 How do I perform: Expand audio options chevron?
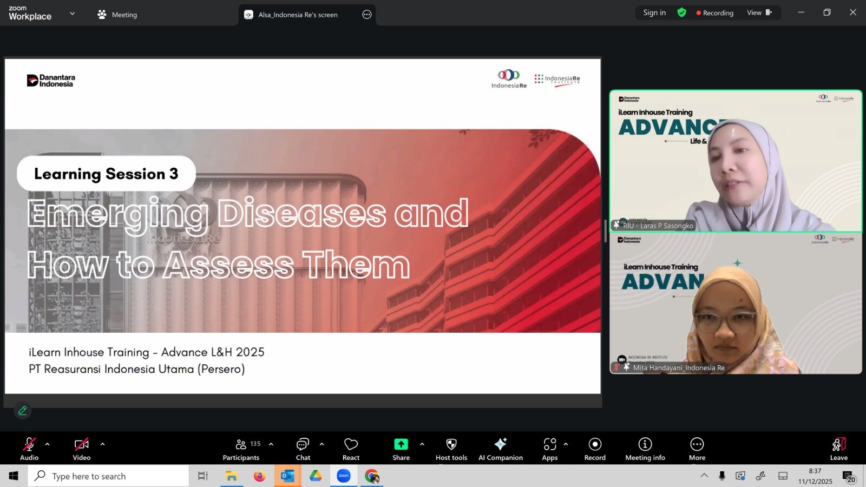pyautogui.click(x=48, y=444)
